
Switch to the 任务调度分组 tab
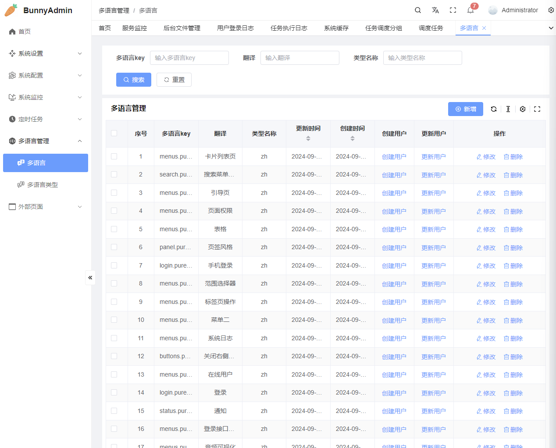384,28
